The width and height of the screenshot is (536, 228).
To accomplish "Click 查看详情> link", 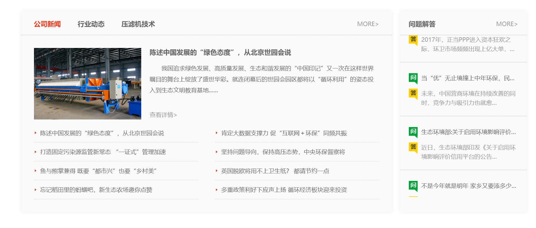I will [163, 115].
